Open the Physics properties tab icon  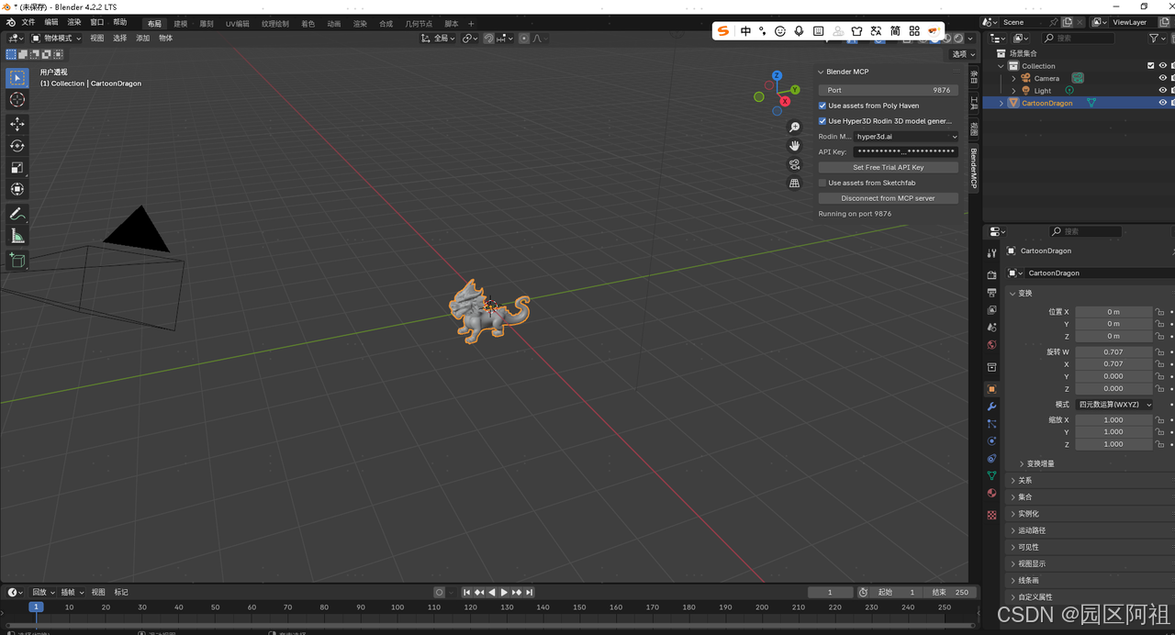[x=991, y=441]
